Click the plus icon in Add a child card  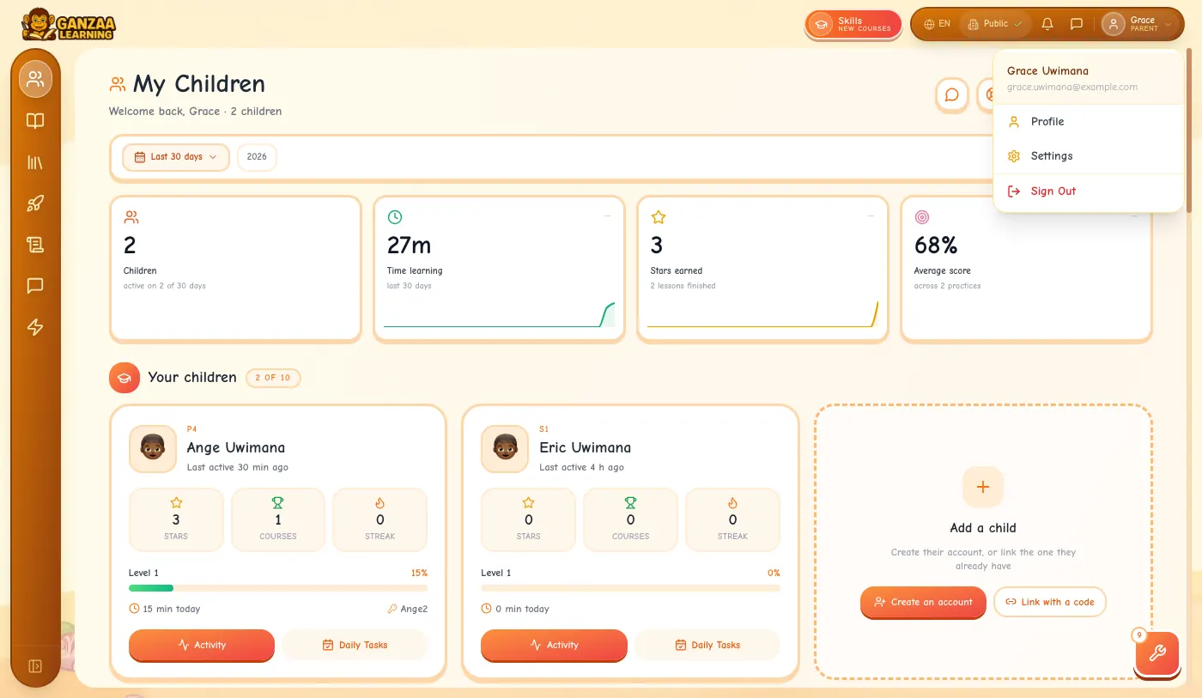tap(983, 487)
